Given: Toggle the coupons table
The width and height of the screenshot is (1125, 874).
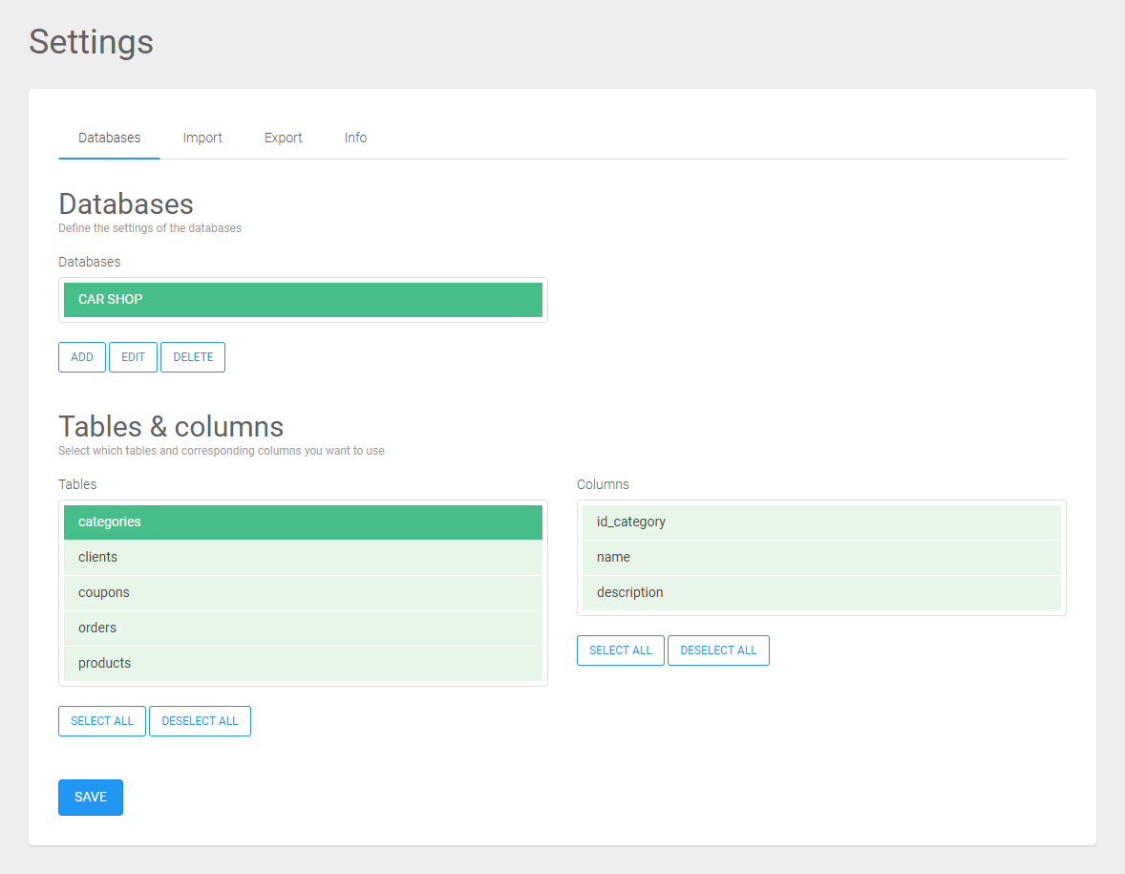Looking at the screenshot, I should point(303,593).
